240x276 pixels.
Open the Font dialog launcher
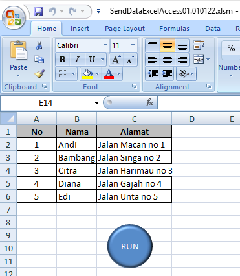(x=135, y=87)
